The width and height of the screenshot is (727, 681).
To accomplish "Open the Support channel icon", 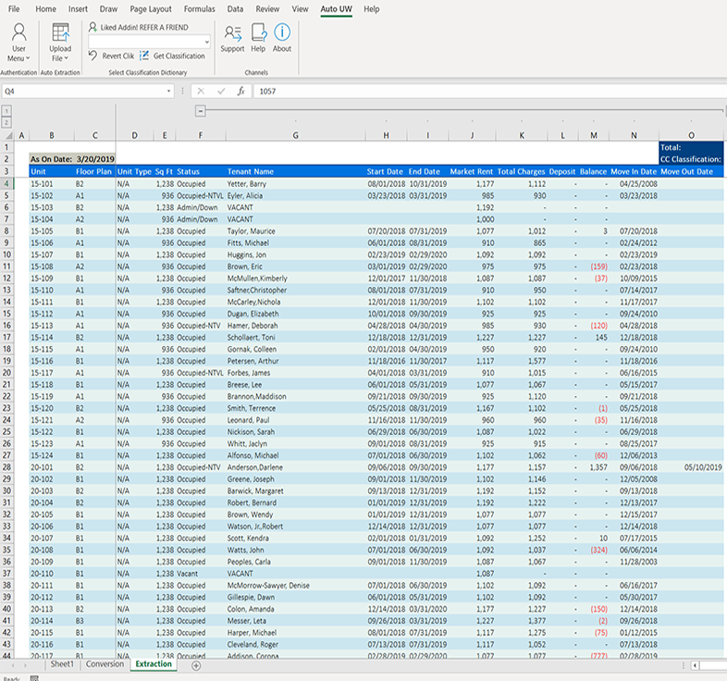I will click(232, 34).
